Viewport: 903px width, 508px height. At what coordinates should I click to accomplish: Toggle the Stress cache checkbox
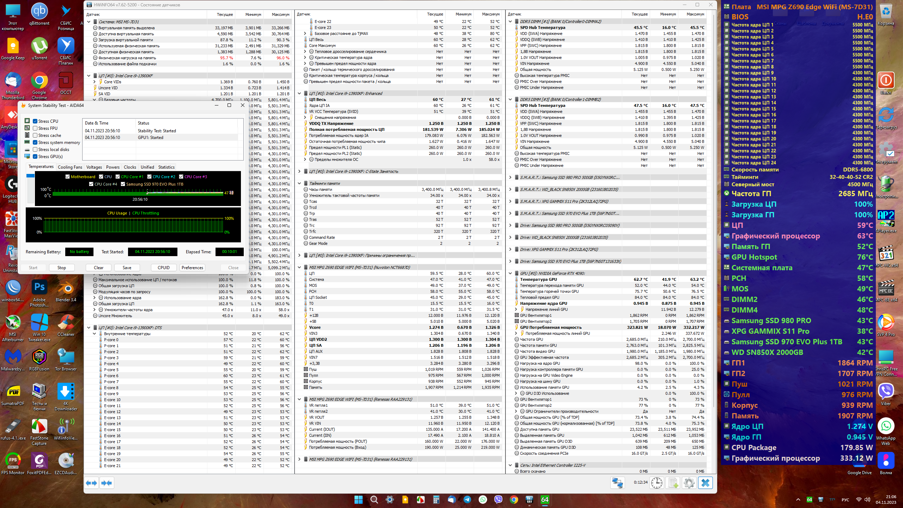coord(35,135)
